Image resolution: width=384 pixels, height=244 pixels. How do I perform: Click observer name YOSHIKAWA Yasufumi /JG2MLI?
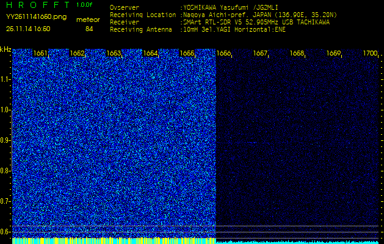tap(230, 7)
